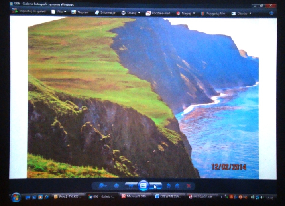Click the blue help icon
Image resolution: width=285 pixels, height=206 pixels.
pyautogui.click(x=271, y=13)
